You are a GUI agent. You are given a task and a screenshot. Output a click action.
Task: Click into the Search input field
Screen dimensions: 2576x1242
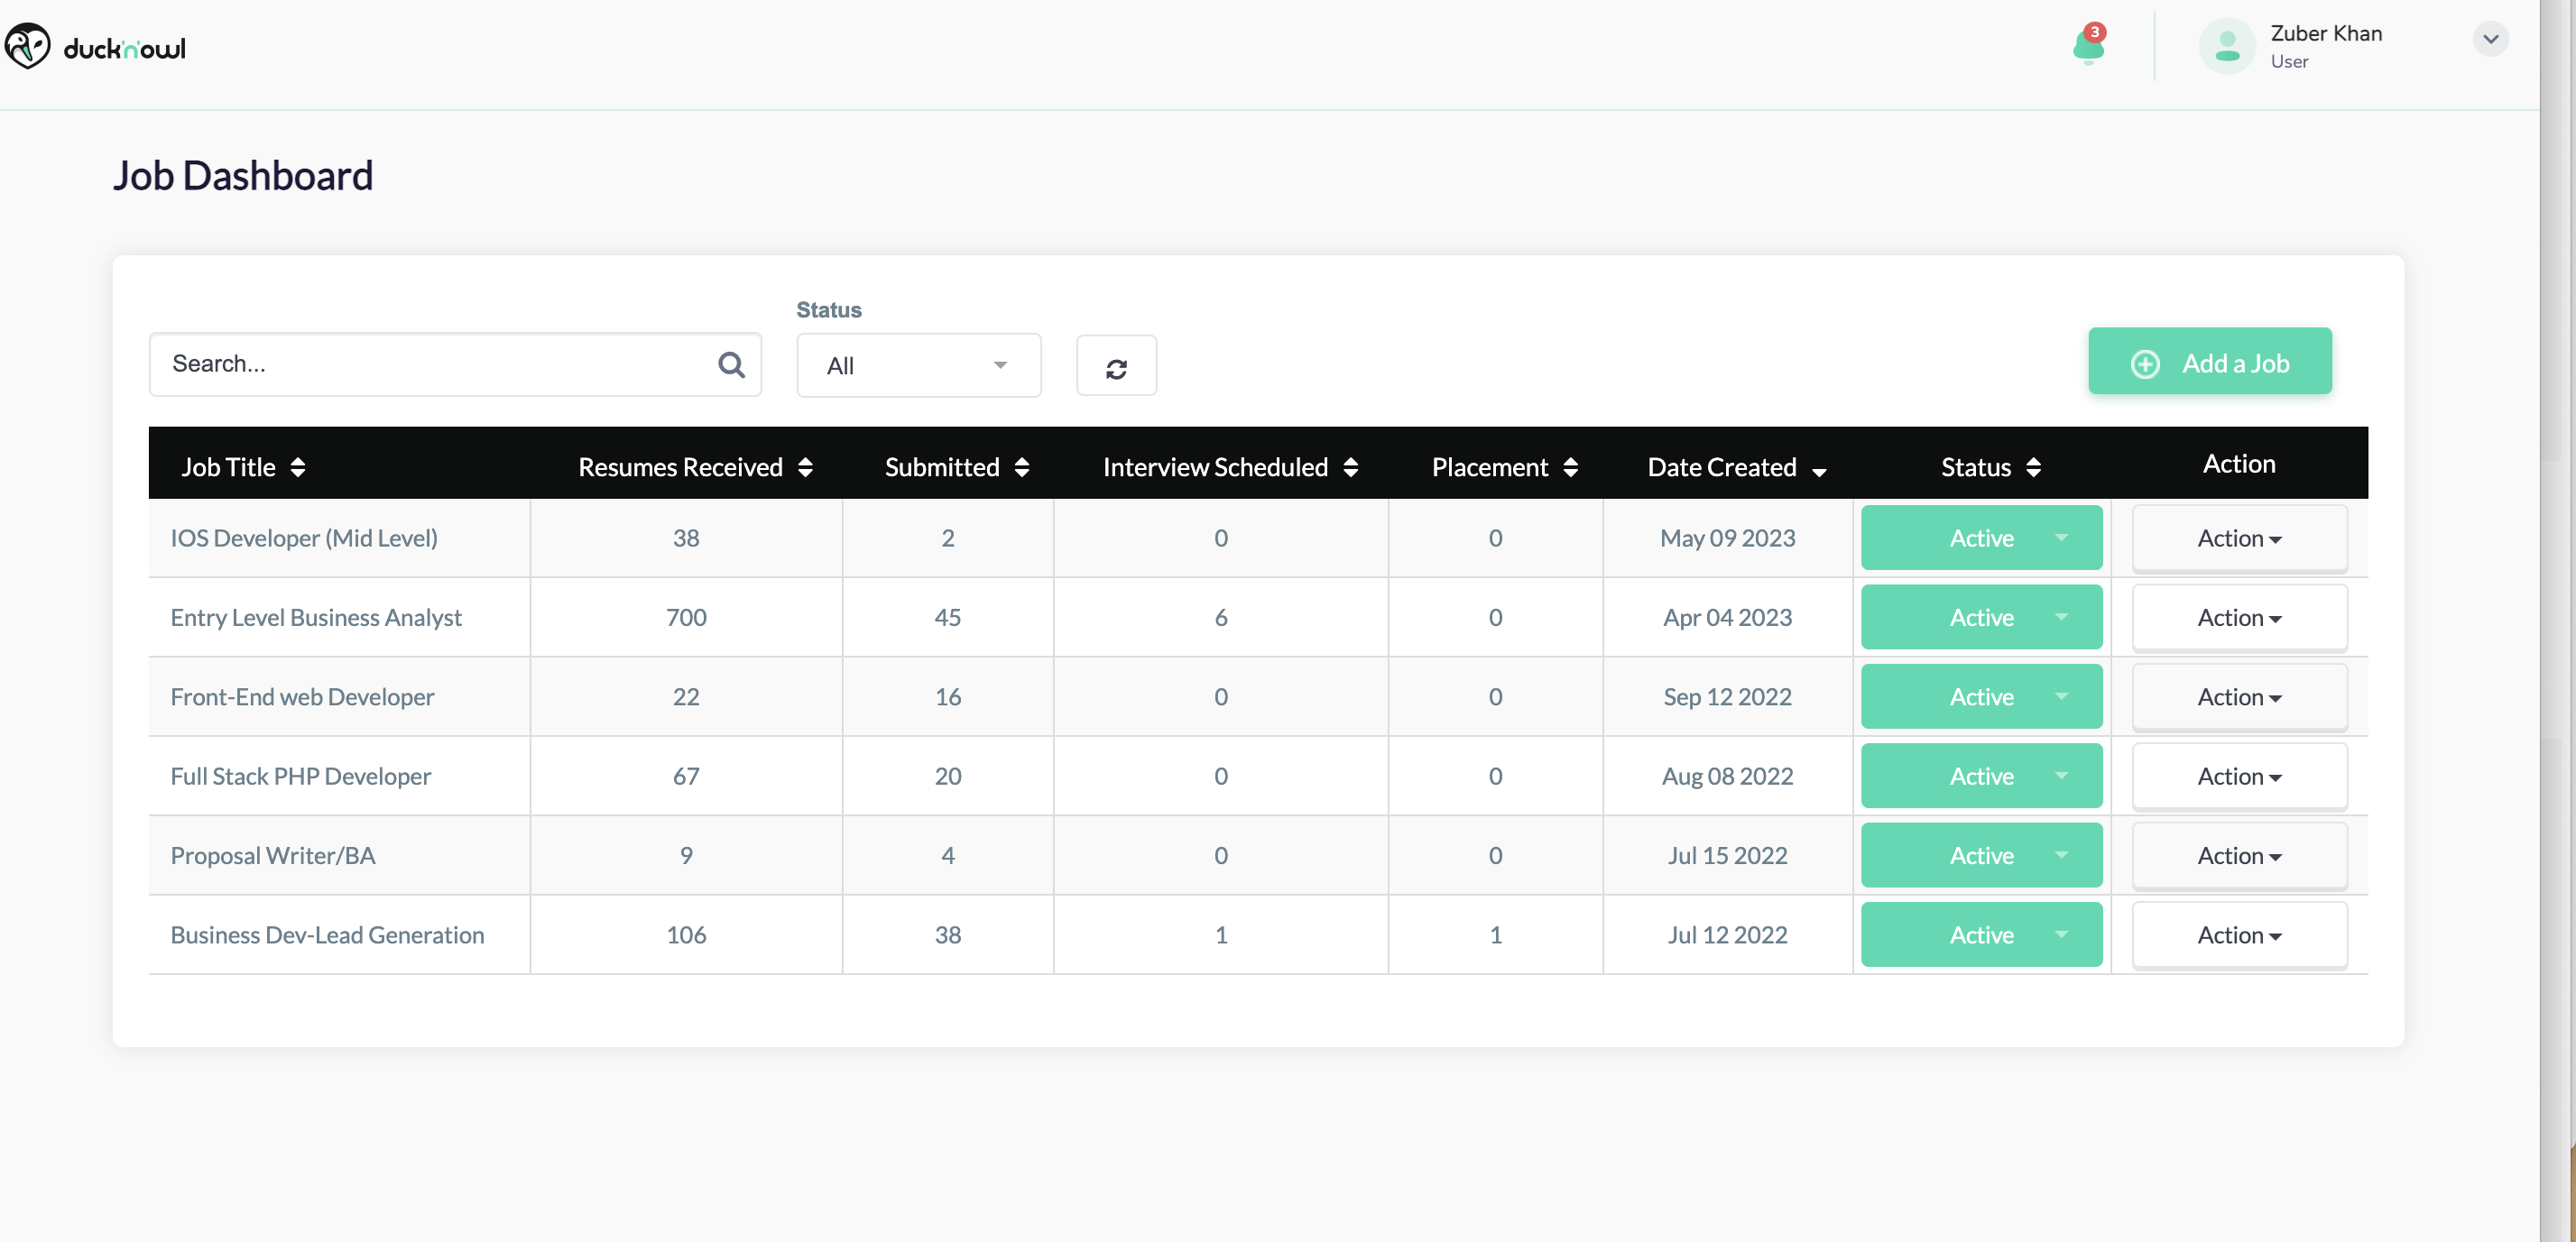pos(430,365)
